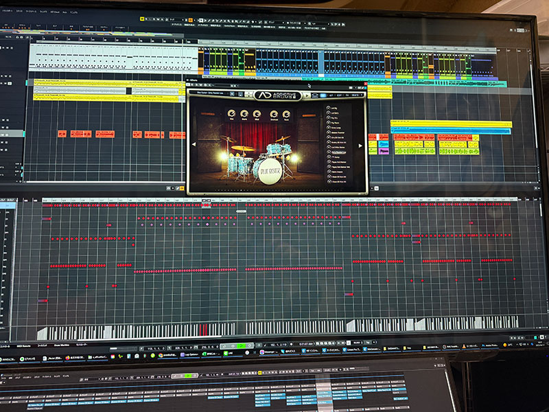Open the EDIT tab in Addictive Drums
Viewport: 549px width, 412px height.
pos(339,95)
